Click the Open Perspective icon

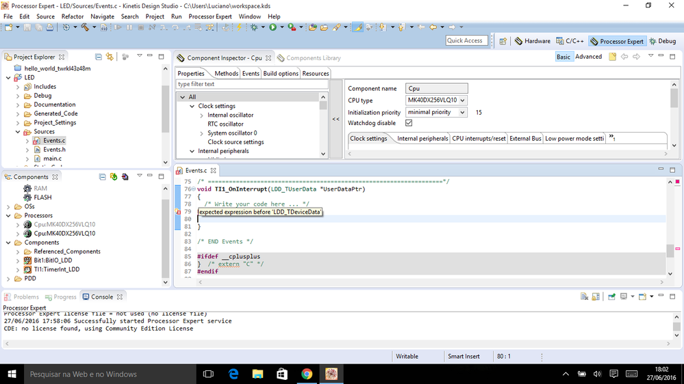(x=503, y=41)
